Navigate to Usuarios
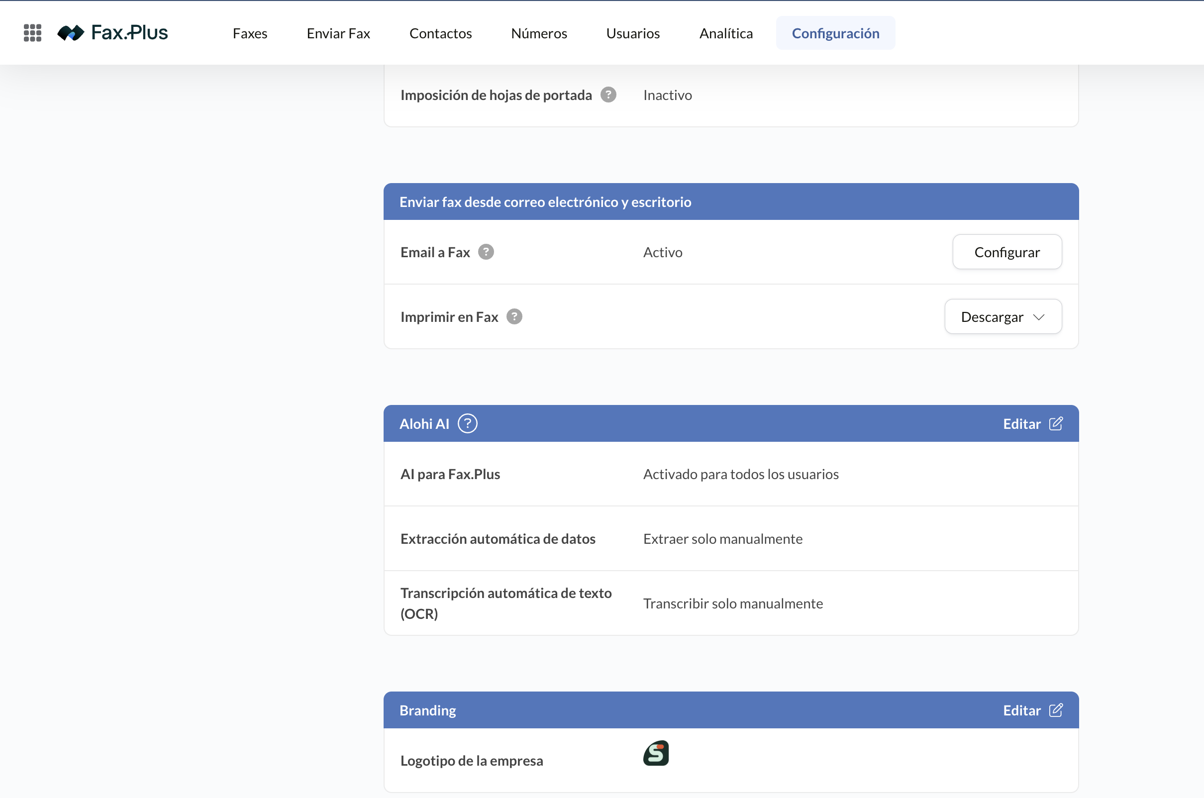1204x798 pixels. (x=633, y=33)
